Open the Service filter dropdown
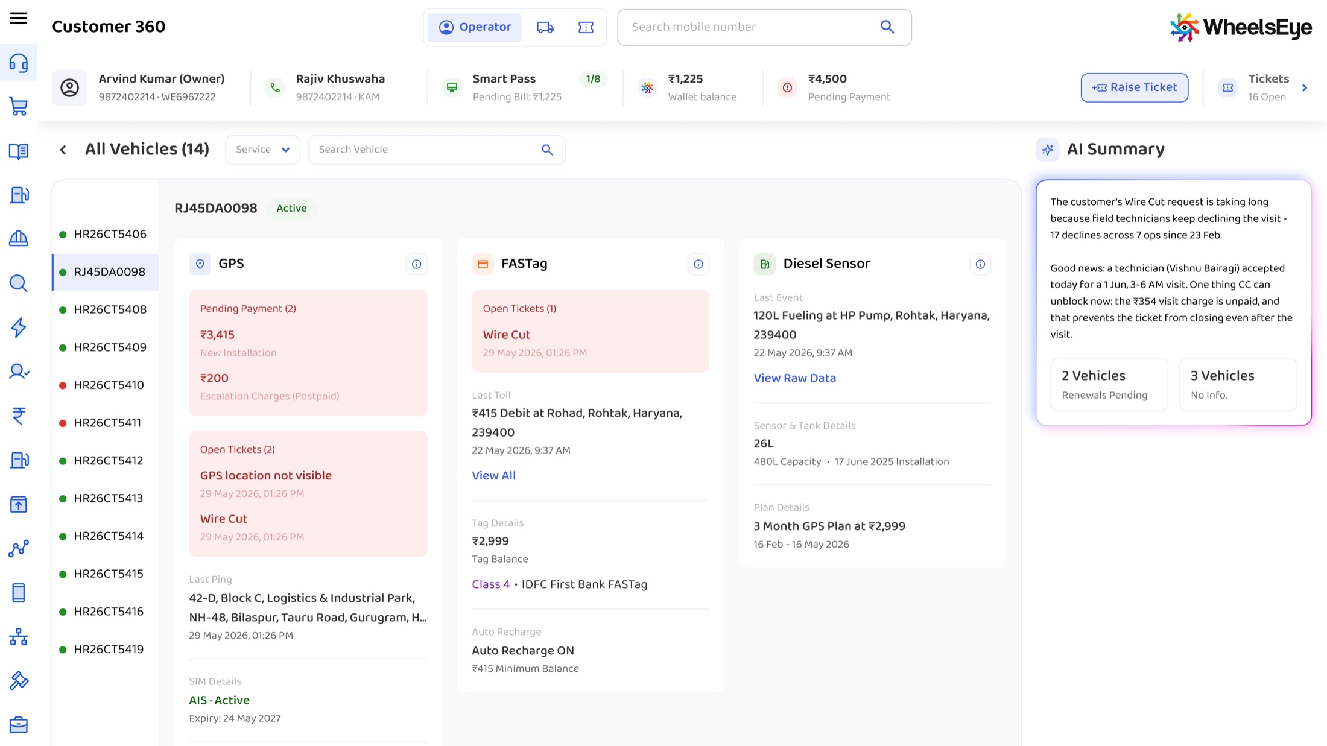This screenshot has height=746, width=1327. tap(262, 150)
